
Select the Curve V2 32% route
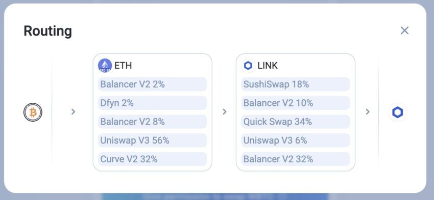click(x=153, y=159)
